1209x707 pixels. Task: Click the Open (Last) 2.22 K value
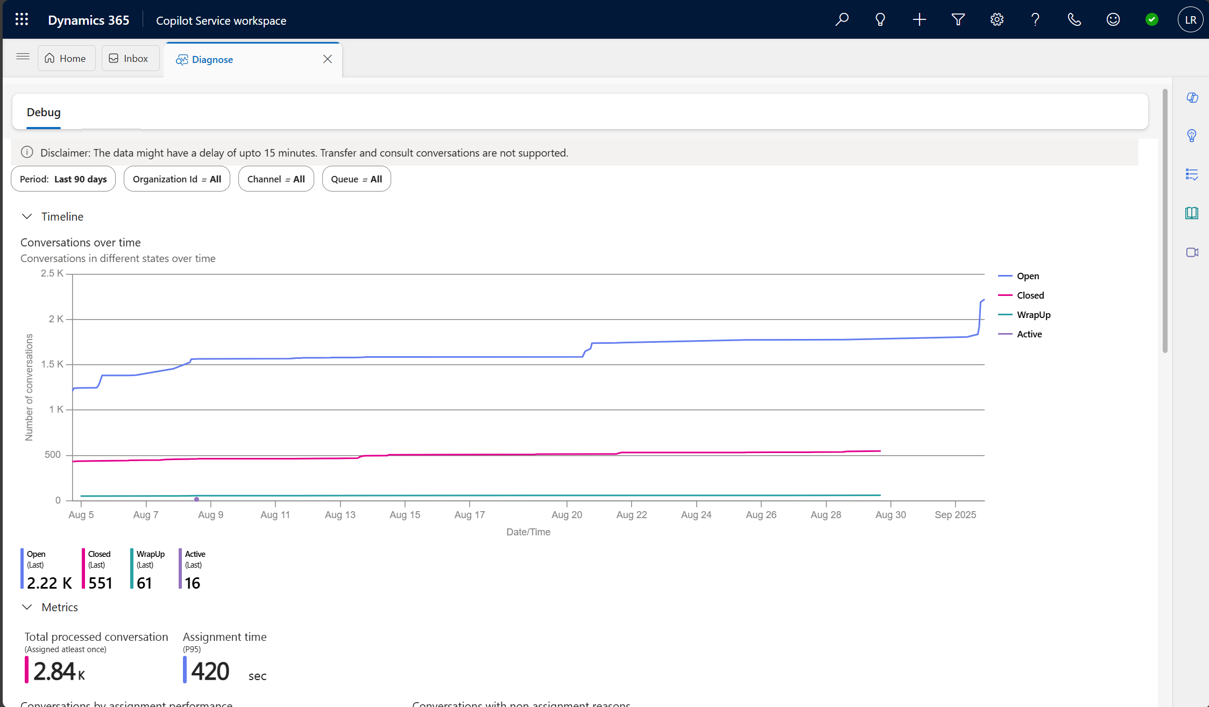pos(50,583)
